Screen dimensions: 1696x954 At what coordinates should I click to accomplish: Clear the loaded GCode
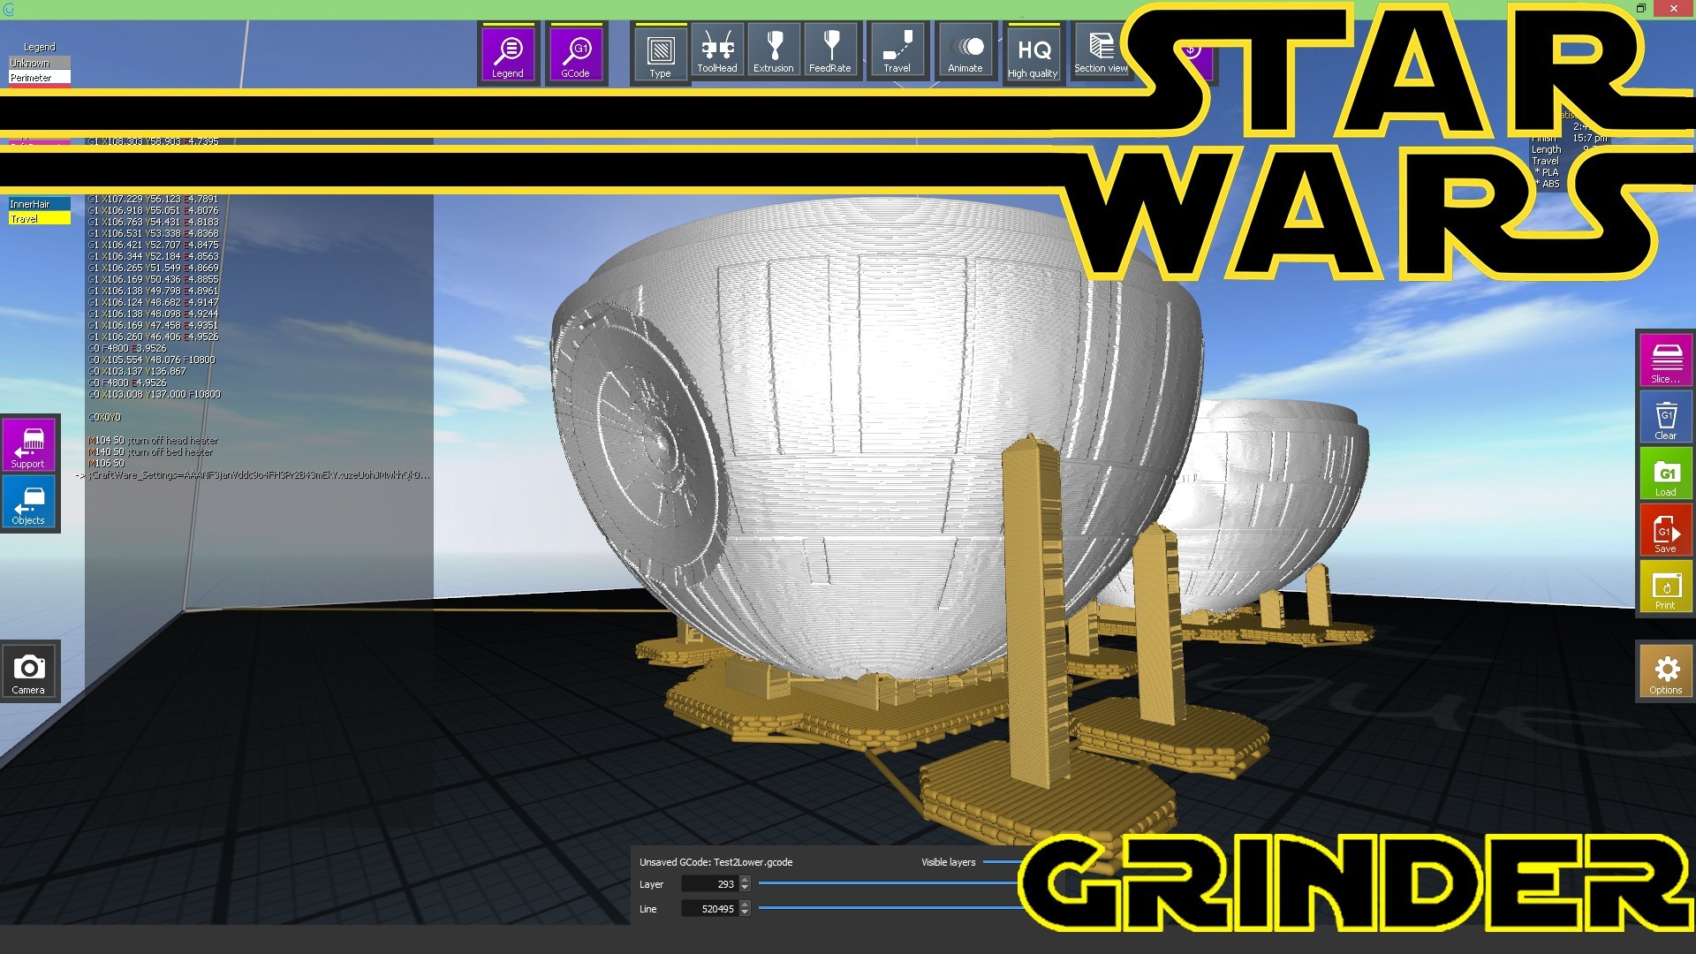pyautogui.click(x=1666, y=416)
